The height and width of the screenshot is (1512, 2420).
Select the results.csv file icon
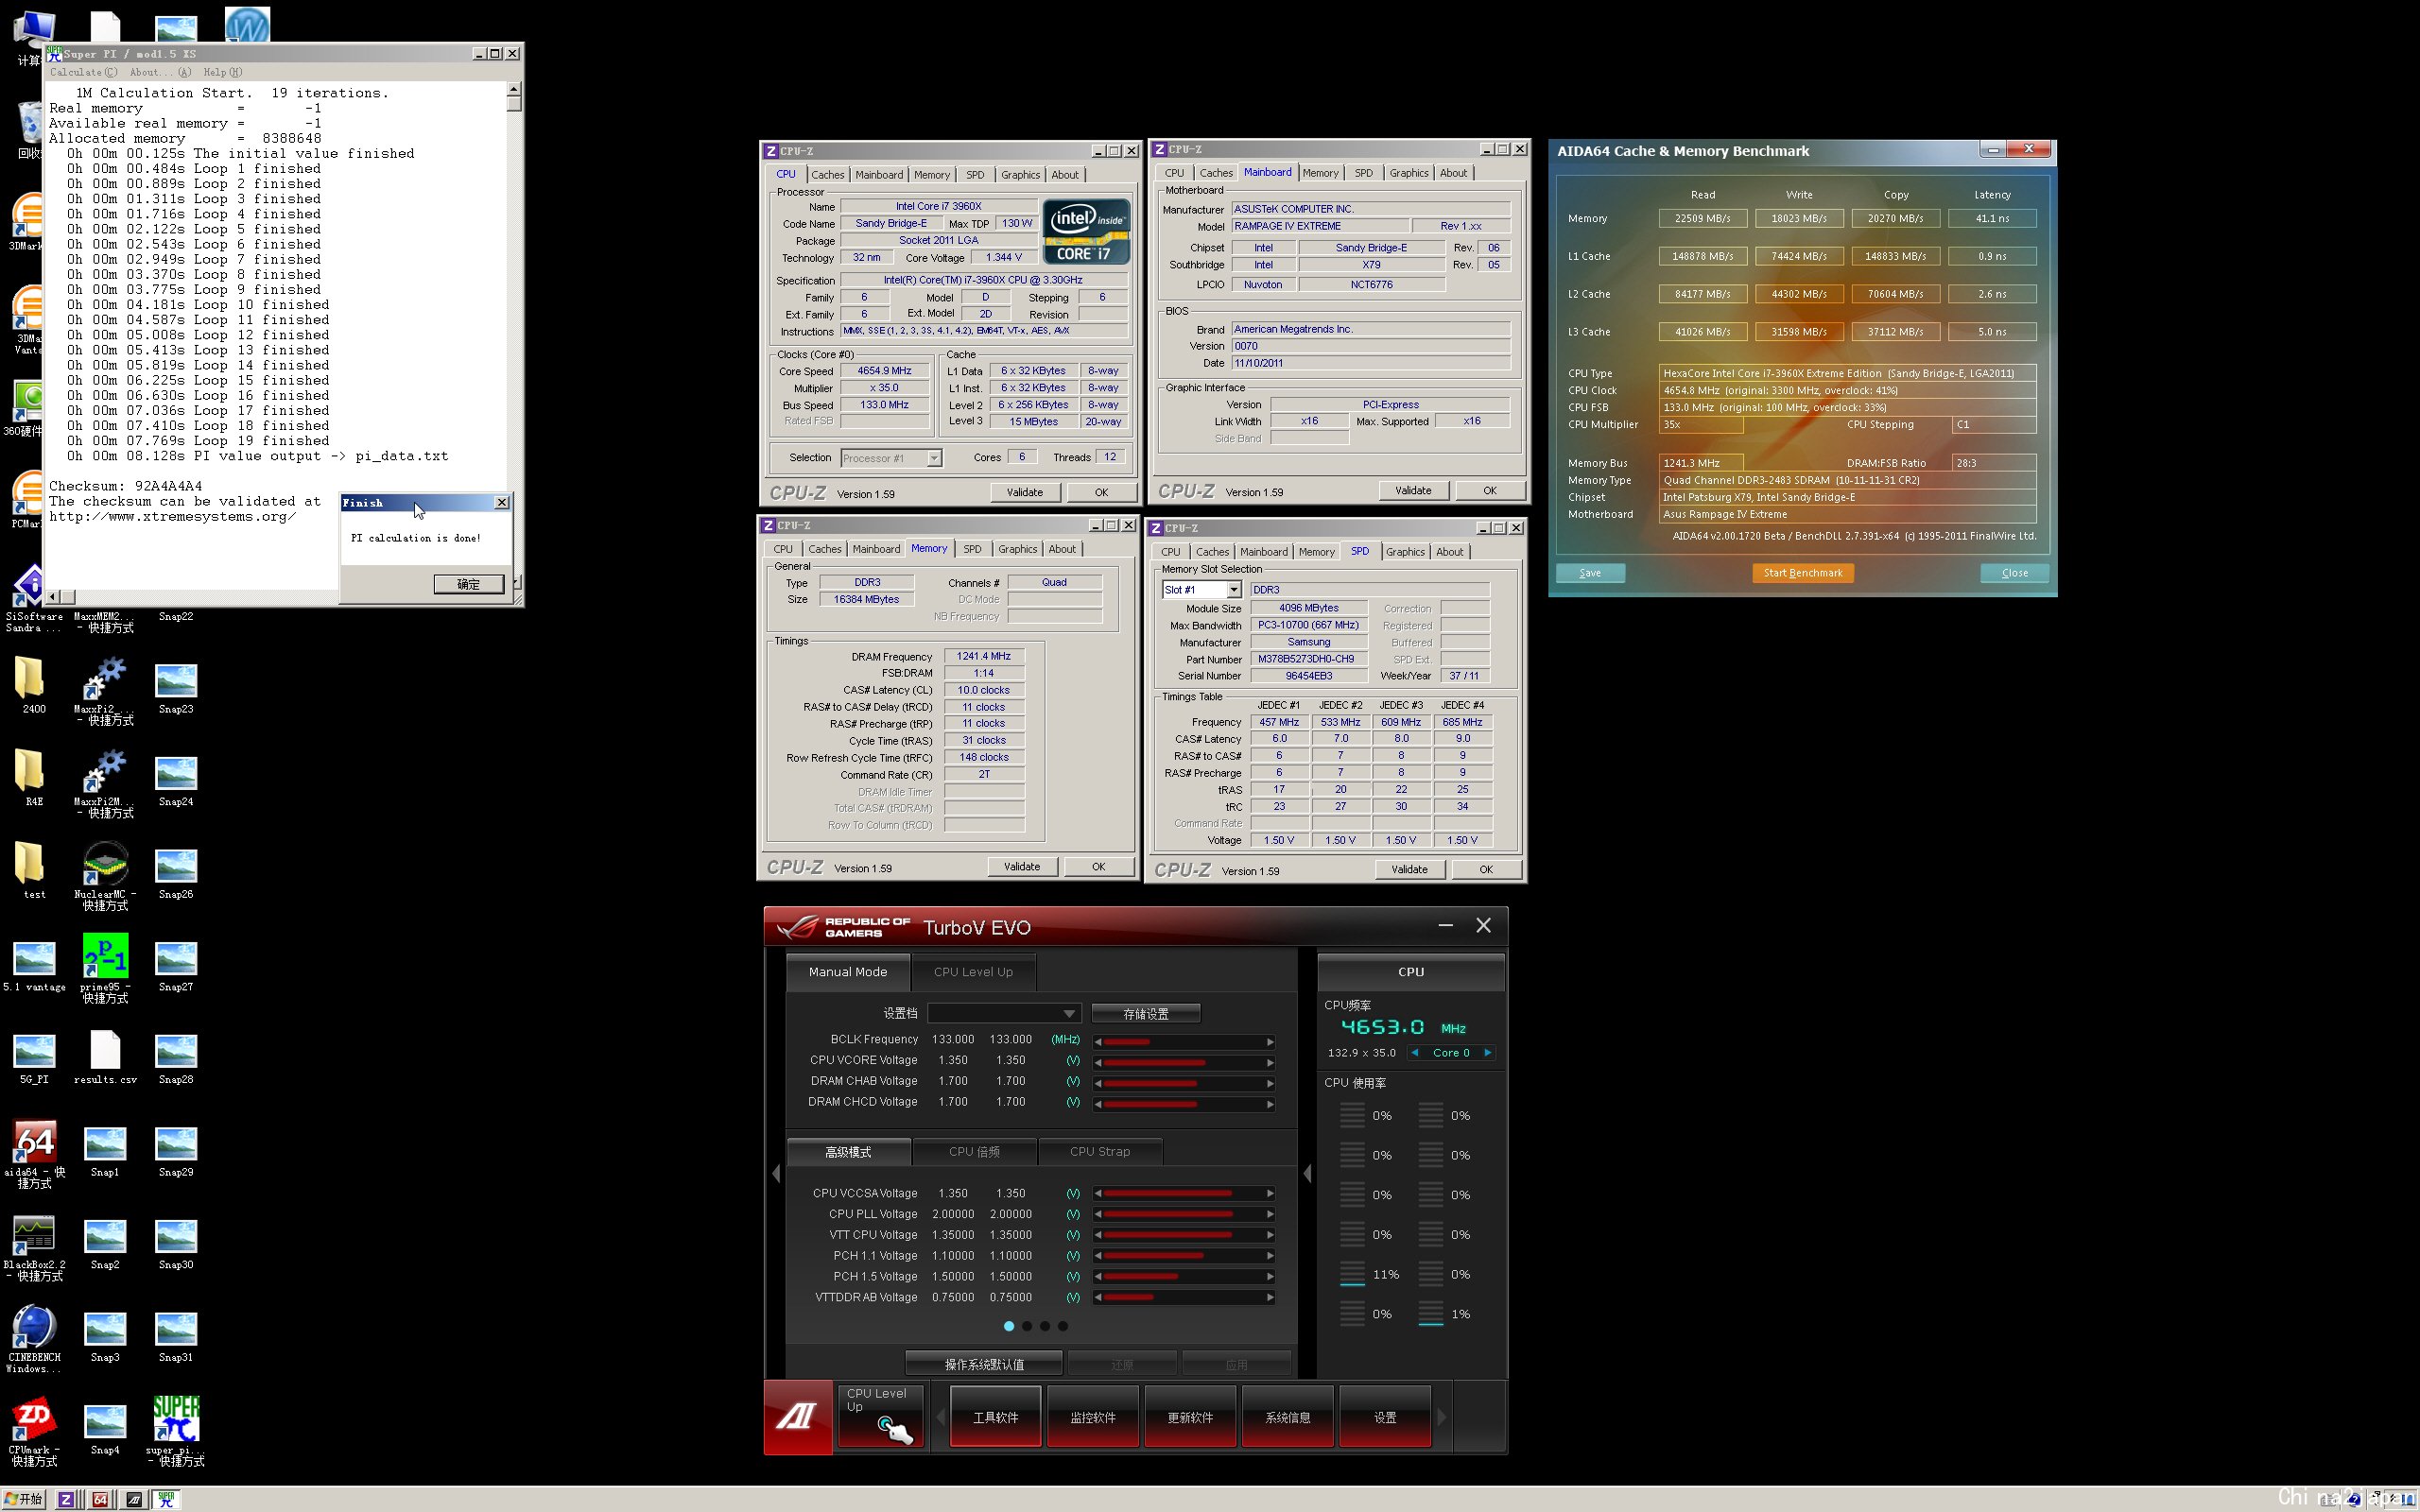click(x=105, y=1057)
